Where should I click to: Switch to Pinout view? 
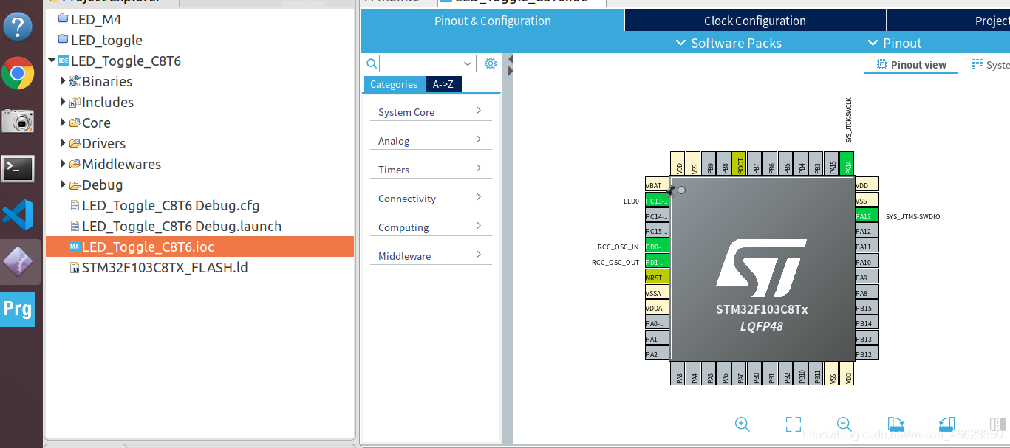click(x=911, y=65)
